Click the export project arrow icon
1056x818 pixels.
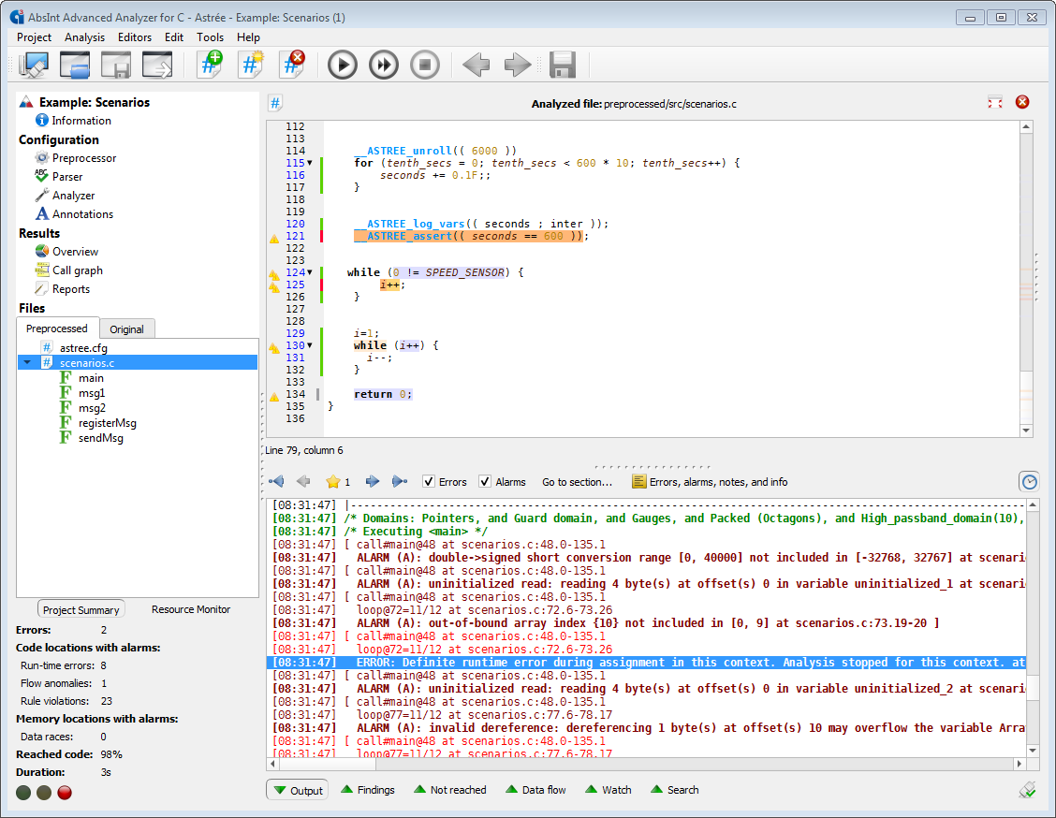click(157, 65)
